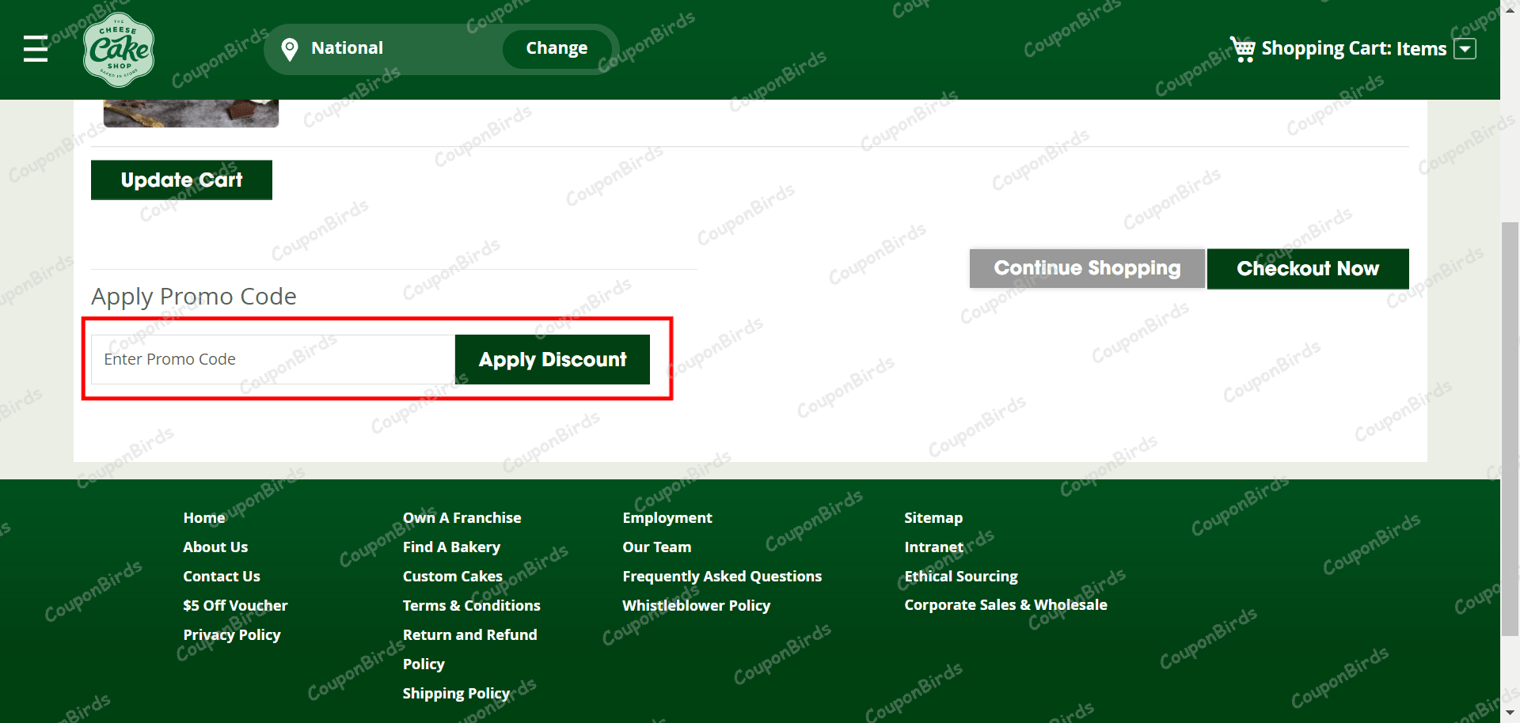Screen dimensions: 1520x723
Task: Open Corporate Sales & Wholesale link
Action: coord(1005,605)
